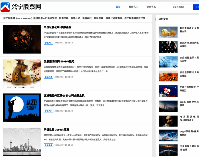This screenshot has height=157, width=199.
Task: Click timestamp 2021-02-27 13:08:30
Action: (64, 111)
